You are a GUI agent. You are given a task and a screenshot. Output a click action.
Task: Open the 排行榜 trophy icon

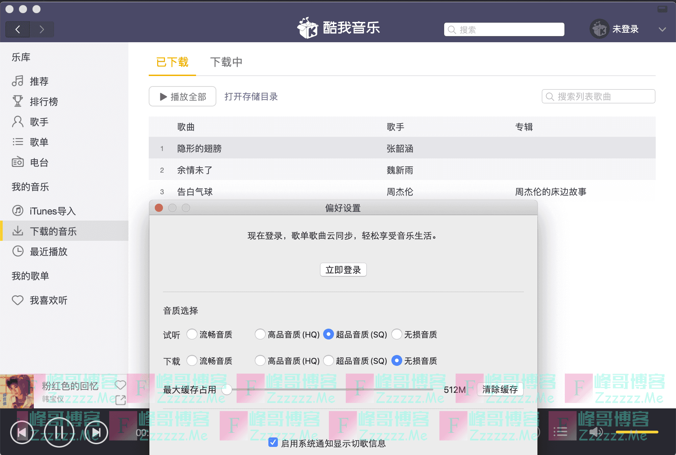[18, 101]
